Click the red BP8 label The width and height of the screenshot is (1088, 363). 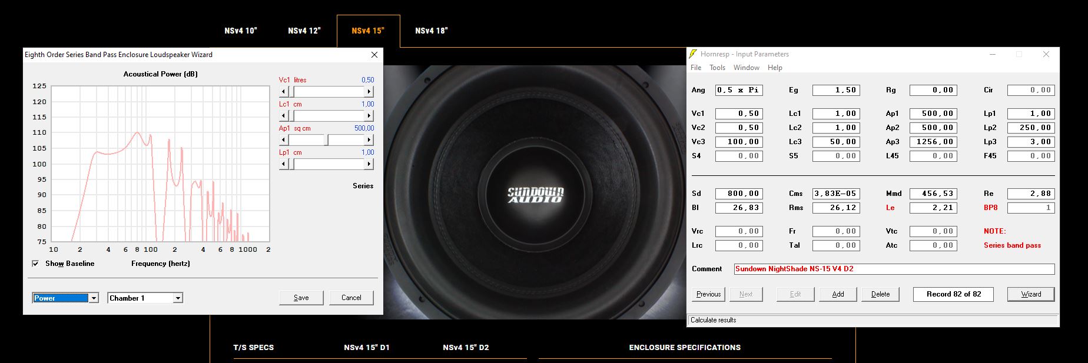coord(991,208)
